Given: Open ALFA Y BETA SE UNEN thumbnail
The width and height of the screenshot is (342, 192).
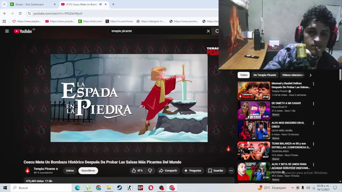Looking at the screenshot, I should (254, 171).
